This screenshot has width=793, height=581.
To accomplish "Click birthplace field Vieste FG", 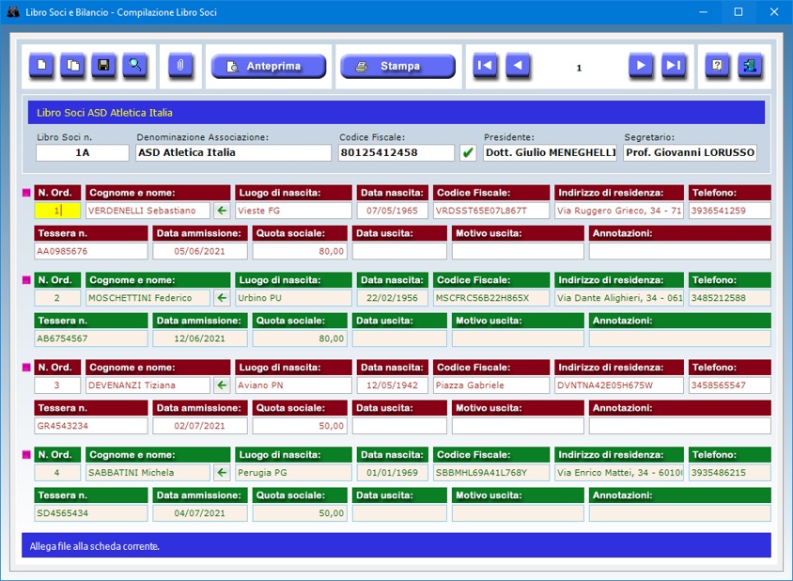I will (x=293, y=211).
